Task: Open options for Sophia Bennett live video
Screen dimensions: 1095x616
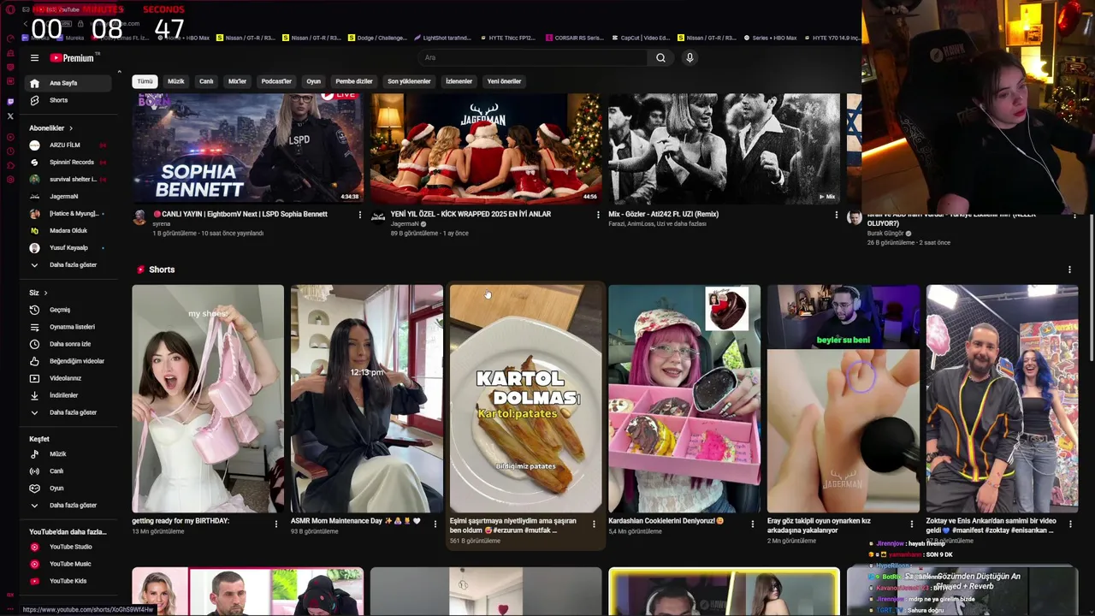Action: (359, 215)
